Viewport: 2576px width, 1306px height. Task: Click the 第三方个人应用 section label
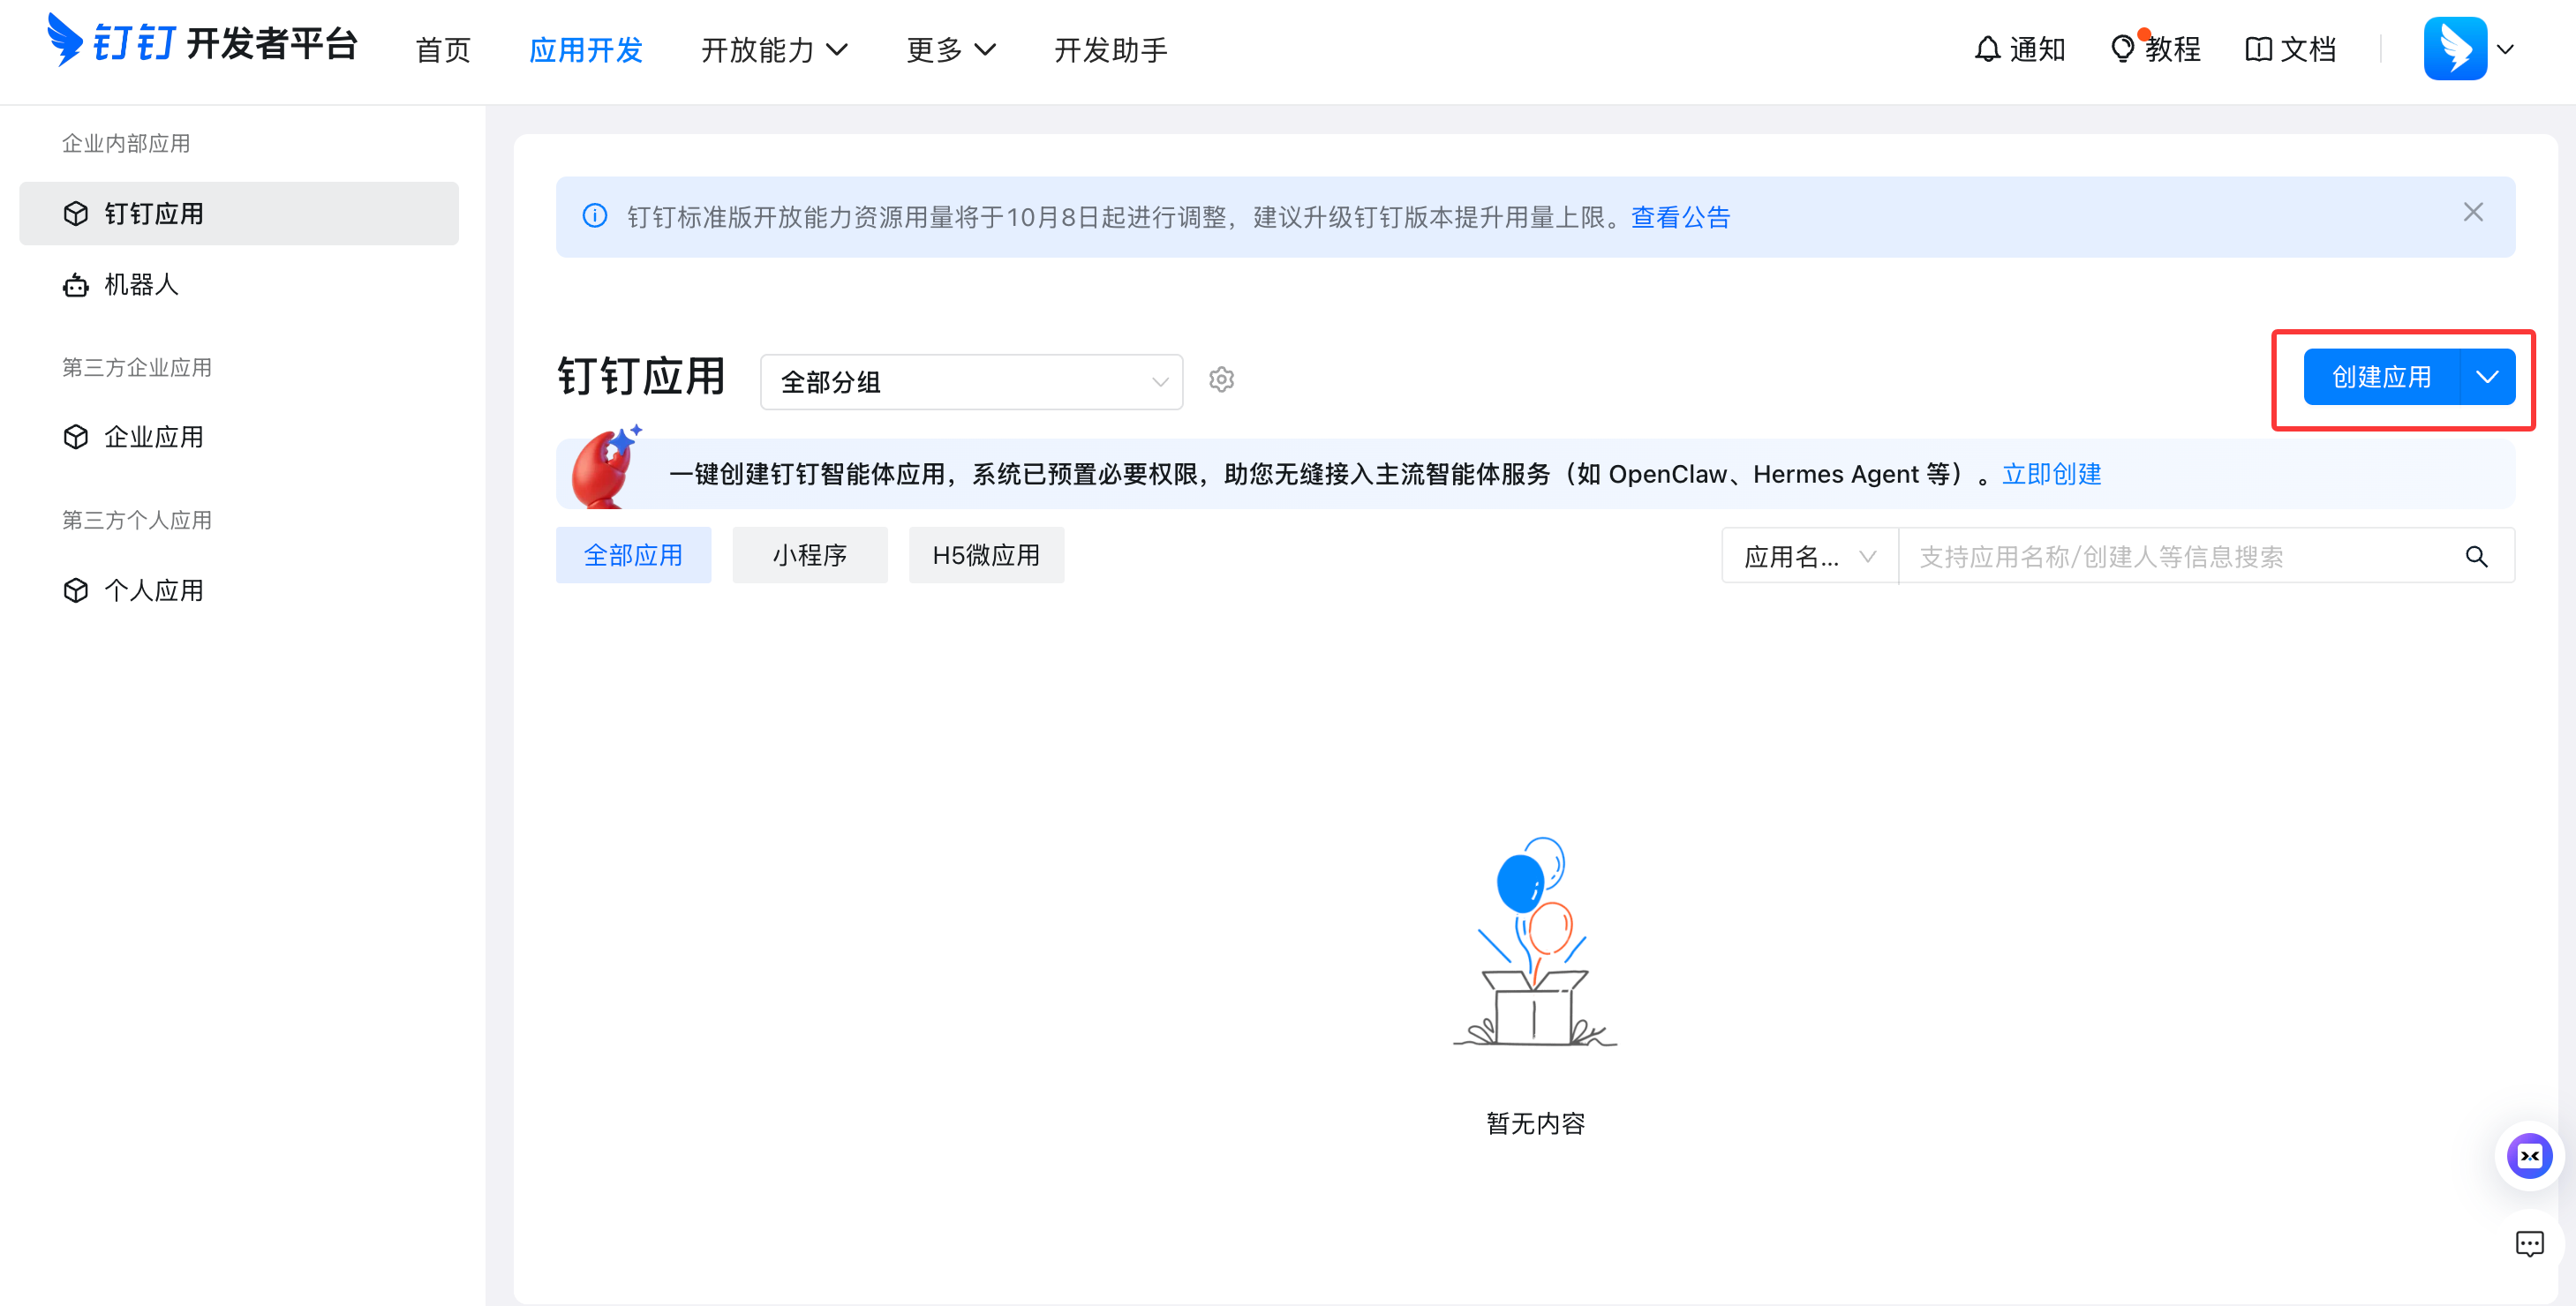tap(137, 520)
